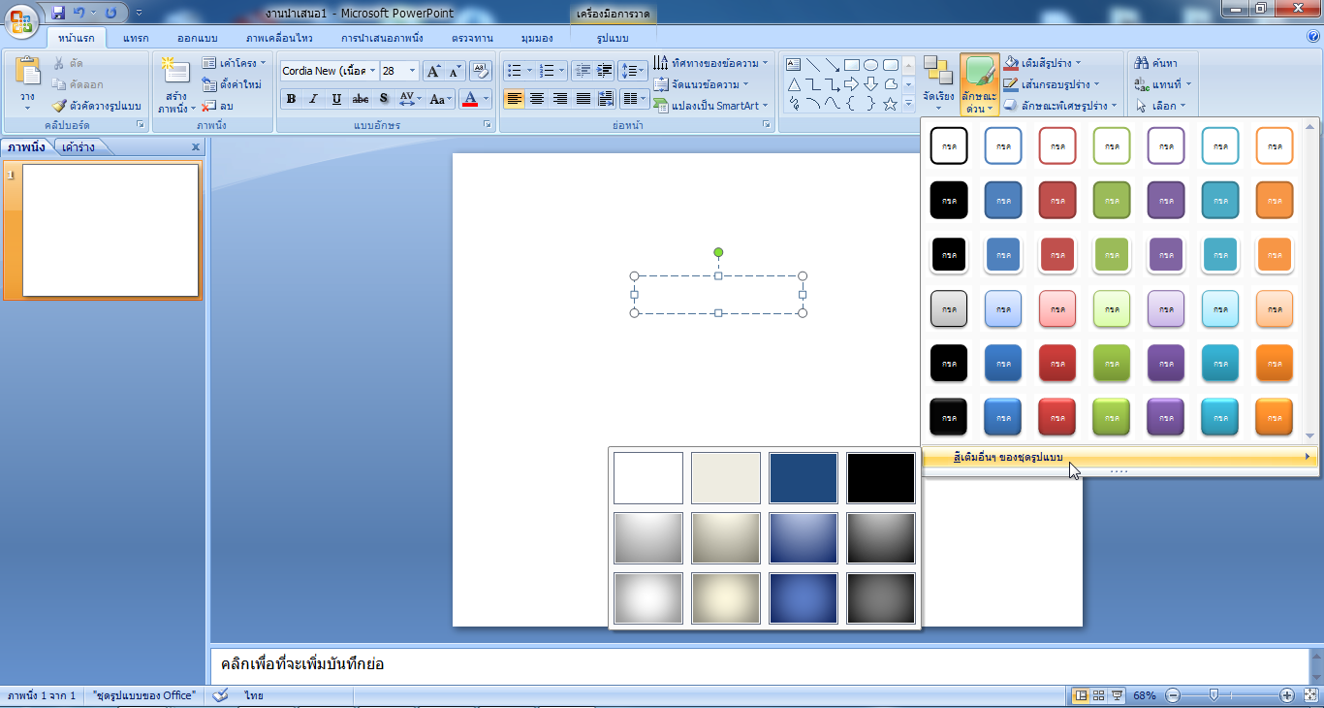Screen dimensions: 1324x708
Task: Select the slide 1 thumbnail
Action: click(110, 231)
